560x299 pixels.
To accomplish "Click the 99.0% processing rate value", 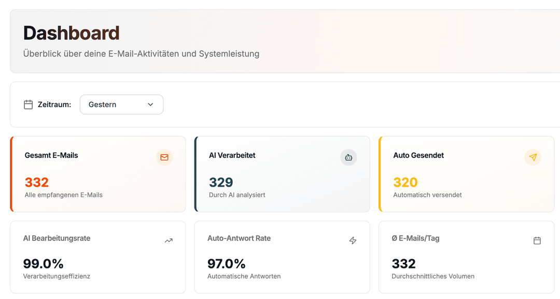I will (44, 263).
